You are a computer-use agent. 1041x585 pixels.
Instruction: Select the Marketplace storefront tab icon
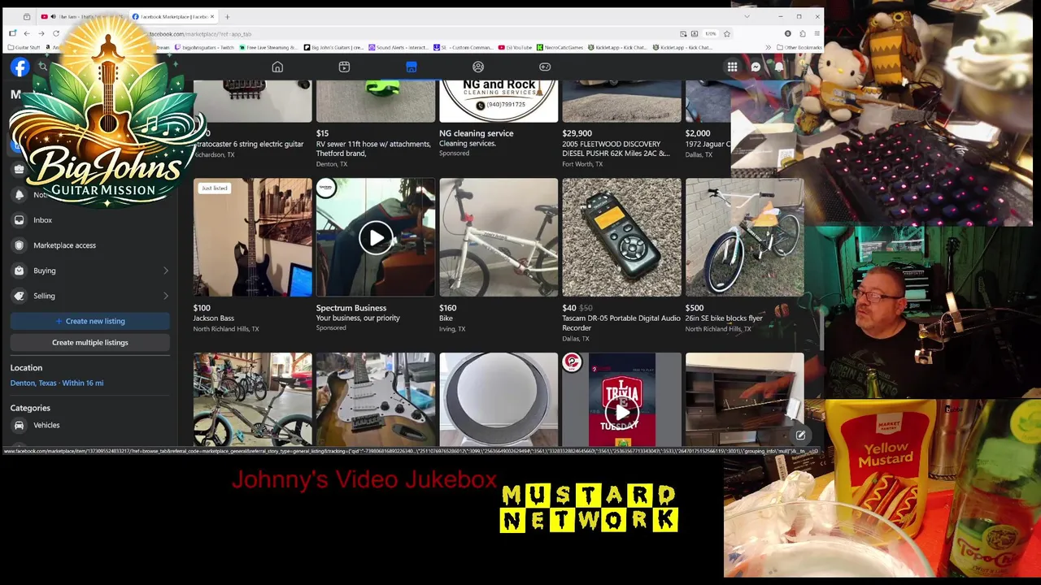pyautogui.click(x=412, y=67)
